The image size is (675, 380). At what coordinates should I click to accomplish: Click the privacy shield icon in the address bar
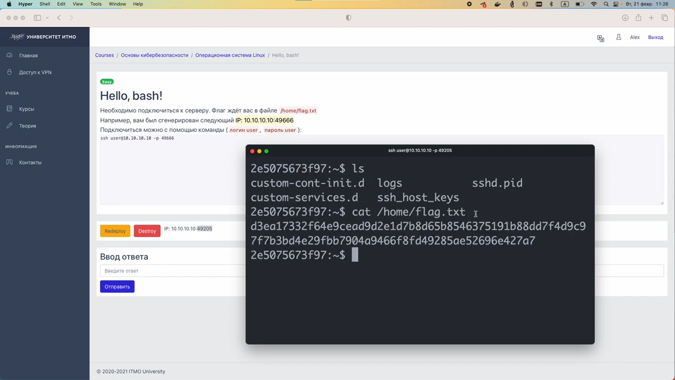pyautogui.click(x=348, y=18)
